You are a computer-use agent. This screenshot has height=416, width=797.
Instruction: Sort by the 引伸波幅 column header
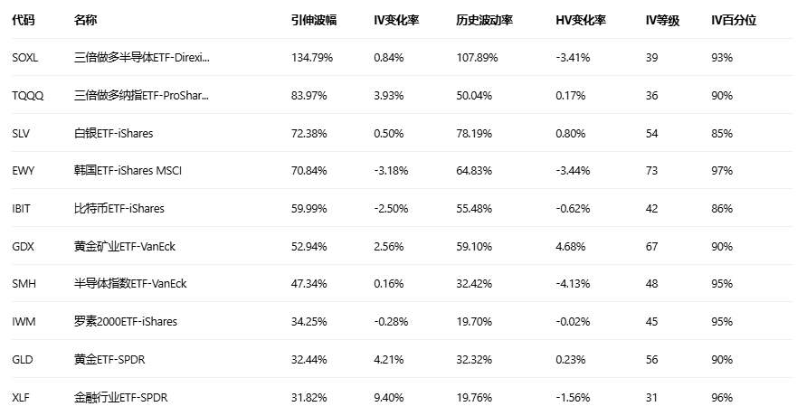click(x=313, y=20)
